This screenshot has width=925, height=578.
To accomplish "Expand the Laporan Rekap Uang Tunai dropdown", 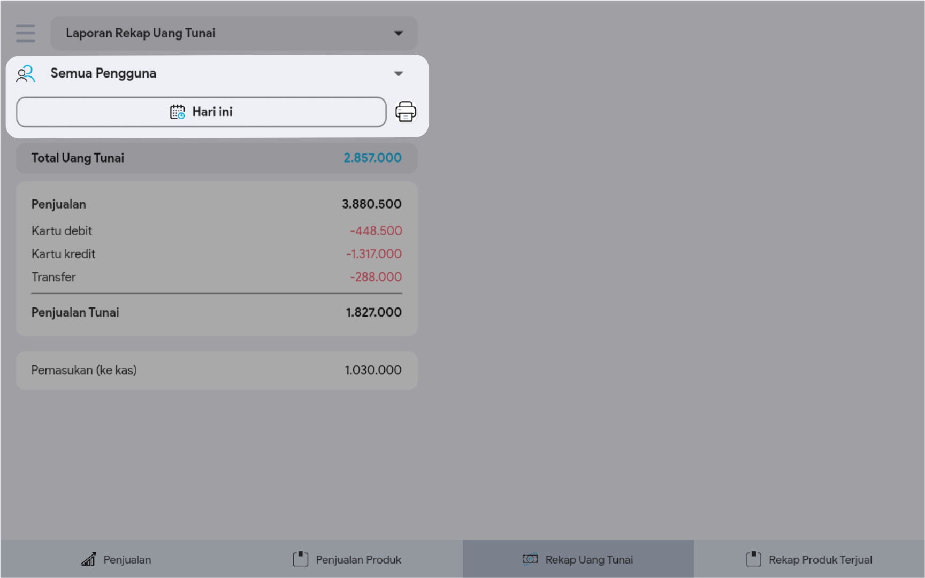I will [x=398, y=33].
